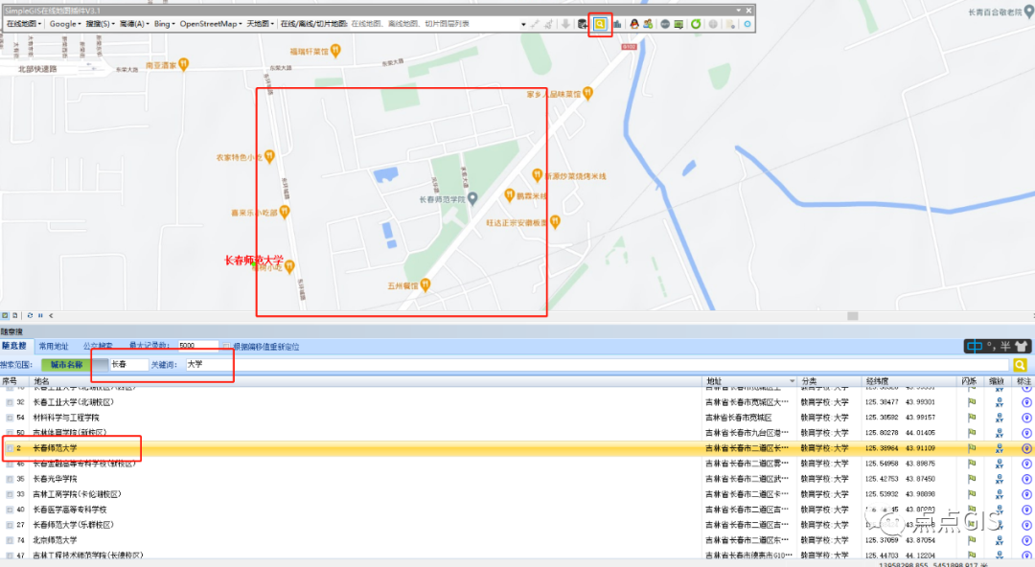Click the 旺达正宗安徽板面 restaurant marker
This screenshot has height=567, width=1035.
click(x=555, y=222)
